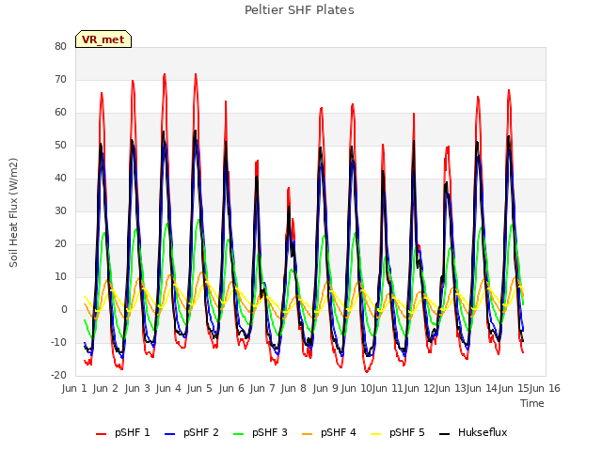Viewport: 602px width, 451px height.
Task: Toggle the pSHF 1 legend label
Action: coord(133,432)
